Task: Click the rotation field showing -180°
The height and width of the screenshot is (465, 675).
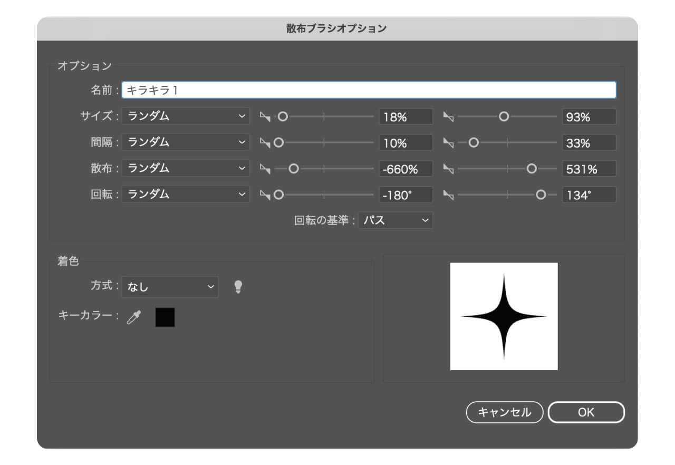Action: 406,195
